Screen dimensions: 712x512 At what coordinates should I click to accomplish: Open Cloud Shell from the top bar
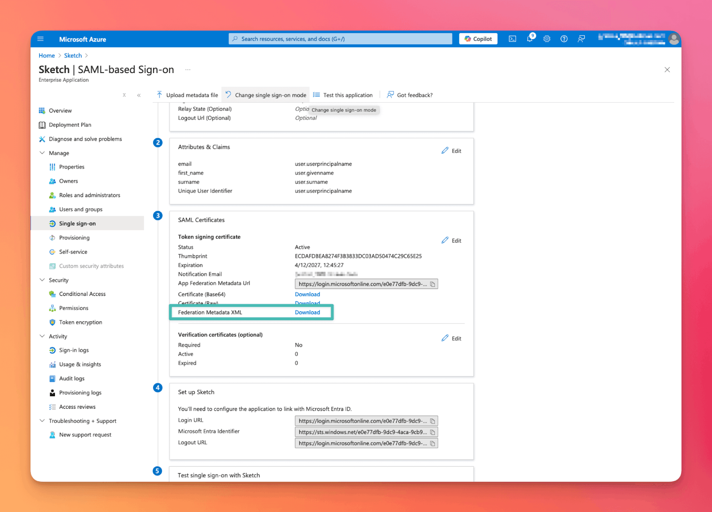[x=512, y=39]
